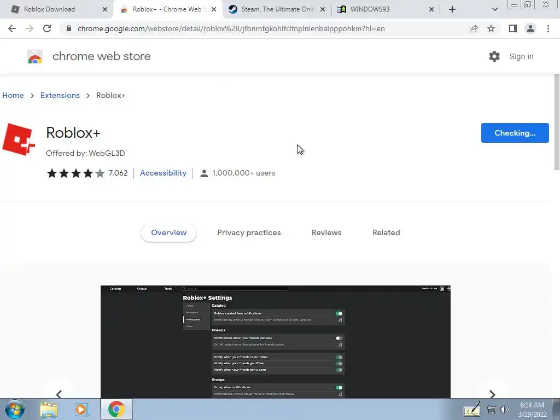Reload the current page
The image size is (560, 420).
(x=47, y=28)
